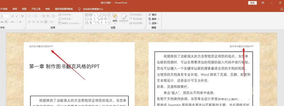Select the rectangle shape

pos(102,15)
